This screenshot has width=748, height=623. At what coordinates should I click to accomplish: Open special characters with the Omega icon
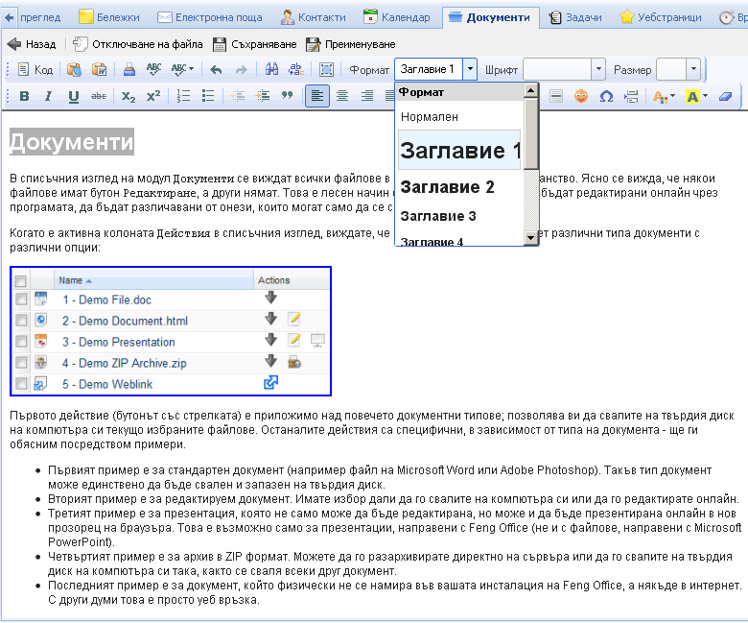point(606,96)
